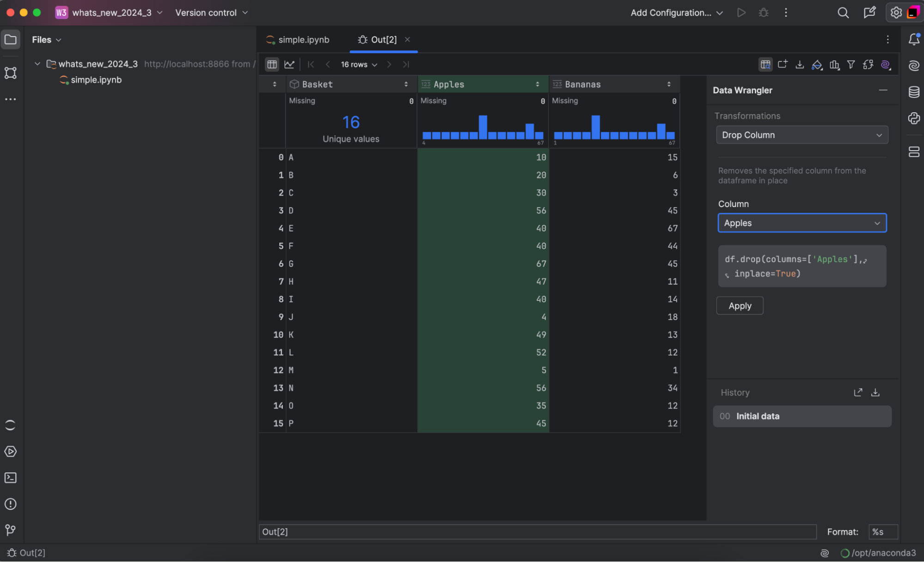This screenshot has width=924, height=562.
Task: Open the Version control menu
Action: (x=211, y=12)
